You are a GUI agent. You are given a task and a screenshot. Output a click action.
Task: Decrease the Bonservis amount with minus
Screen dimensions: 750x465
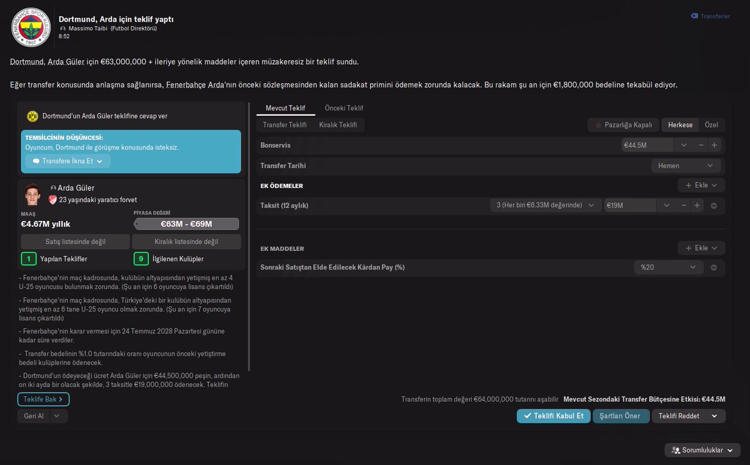pyautogui.click(x=701, y=145)
